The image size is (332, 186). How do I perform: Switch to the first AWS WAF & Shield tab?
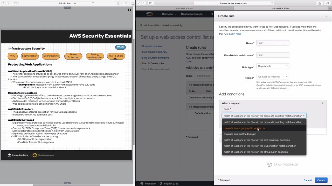tap(184, 8)
